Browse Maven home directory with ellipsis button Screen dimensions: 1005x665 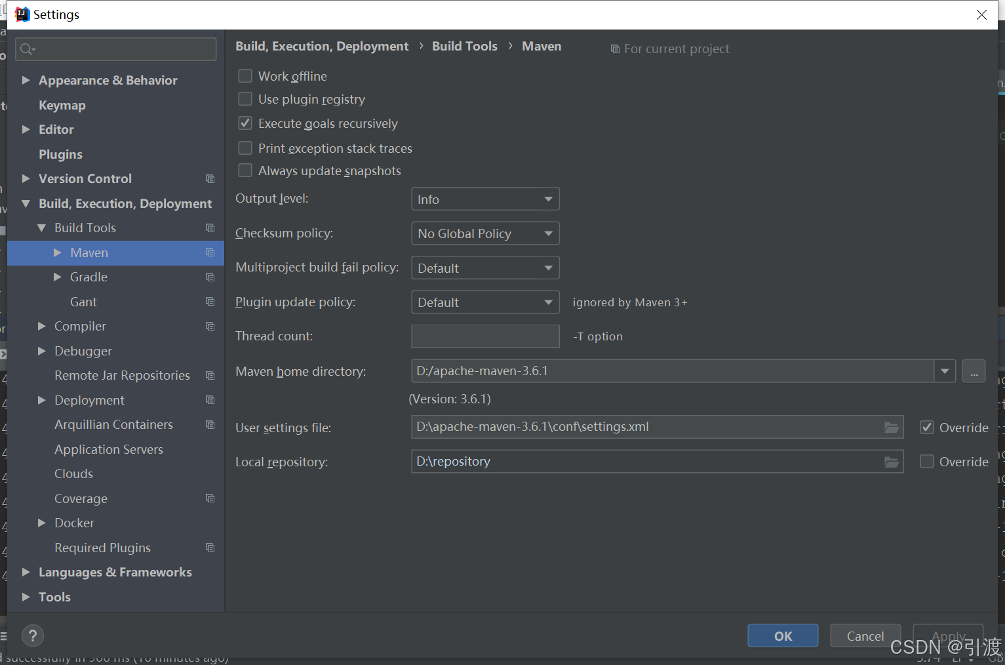pyautogui.click(x=974, y=371)
